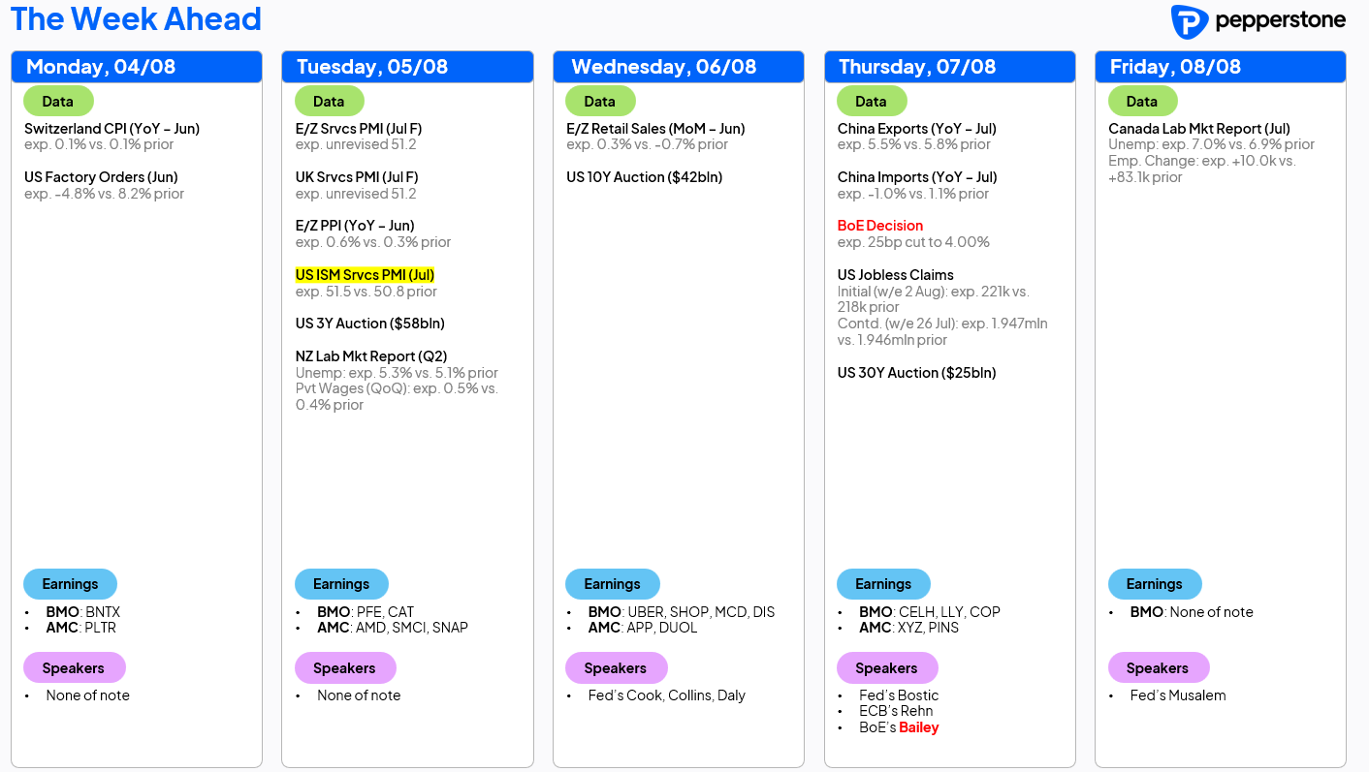The height and width of the screenshot is (772, 1369).
Task: Click the Data pill under Monday
Action: point(58,101)
